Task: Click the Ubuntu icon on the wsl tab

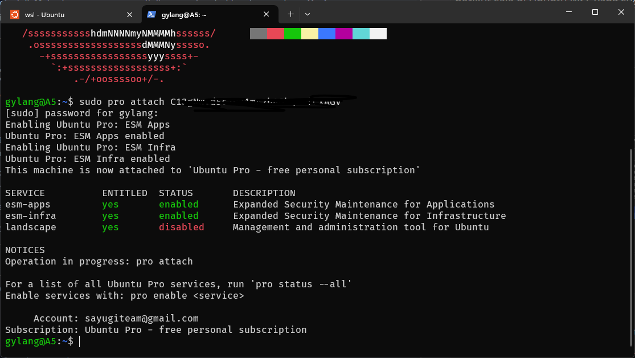Action: 14,14
